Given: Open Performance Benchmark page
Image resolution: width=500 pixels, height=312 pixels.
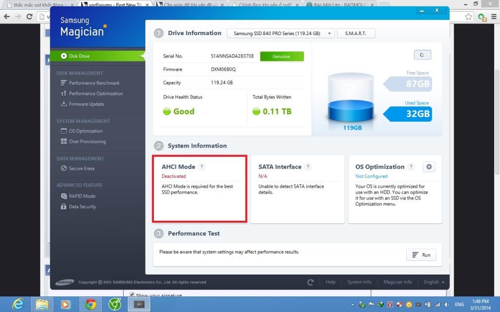Looking at the screenshot, I should [x=94, y=83].
